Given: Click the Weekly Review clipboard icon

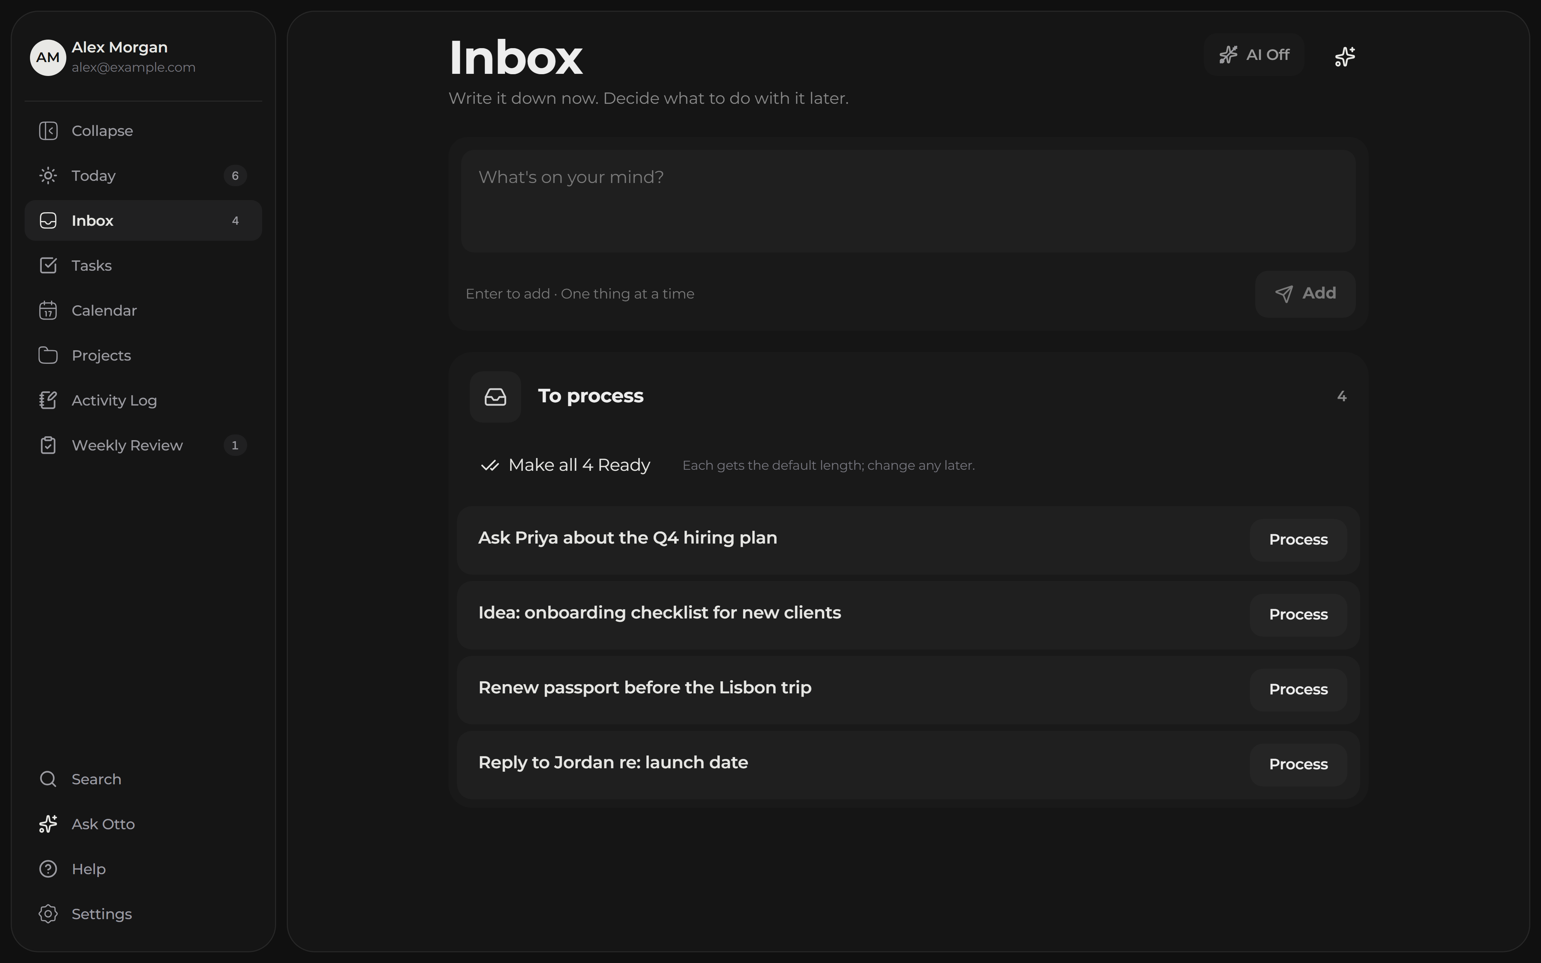Looking at the screenshot, I should [x=48, y=445].
